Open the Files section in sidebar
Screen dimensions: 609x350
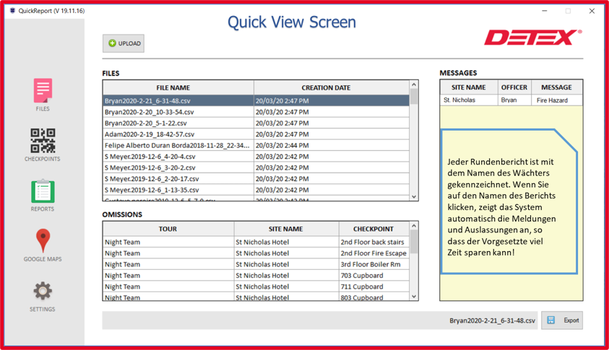(x=43, y=94)
